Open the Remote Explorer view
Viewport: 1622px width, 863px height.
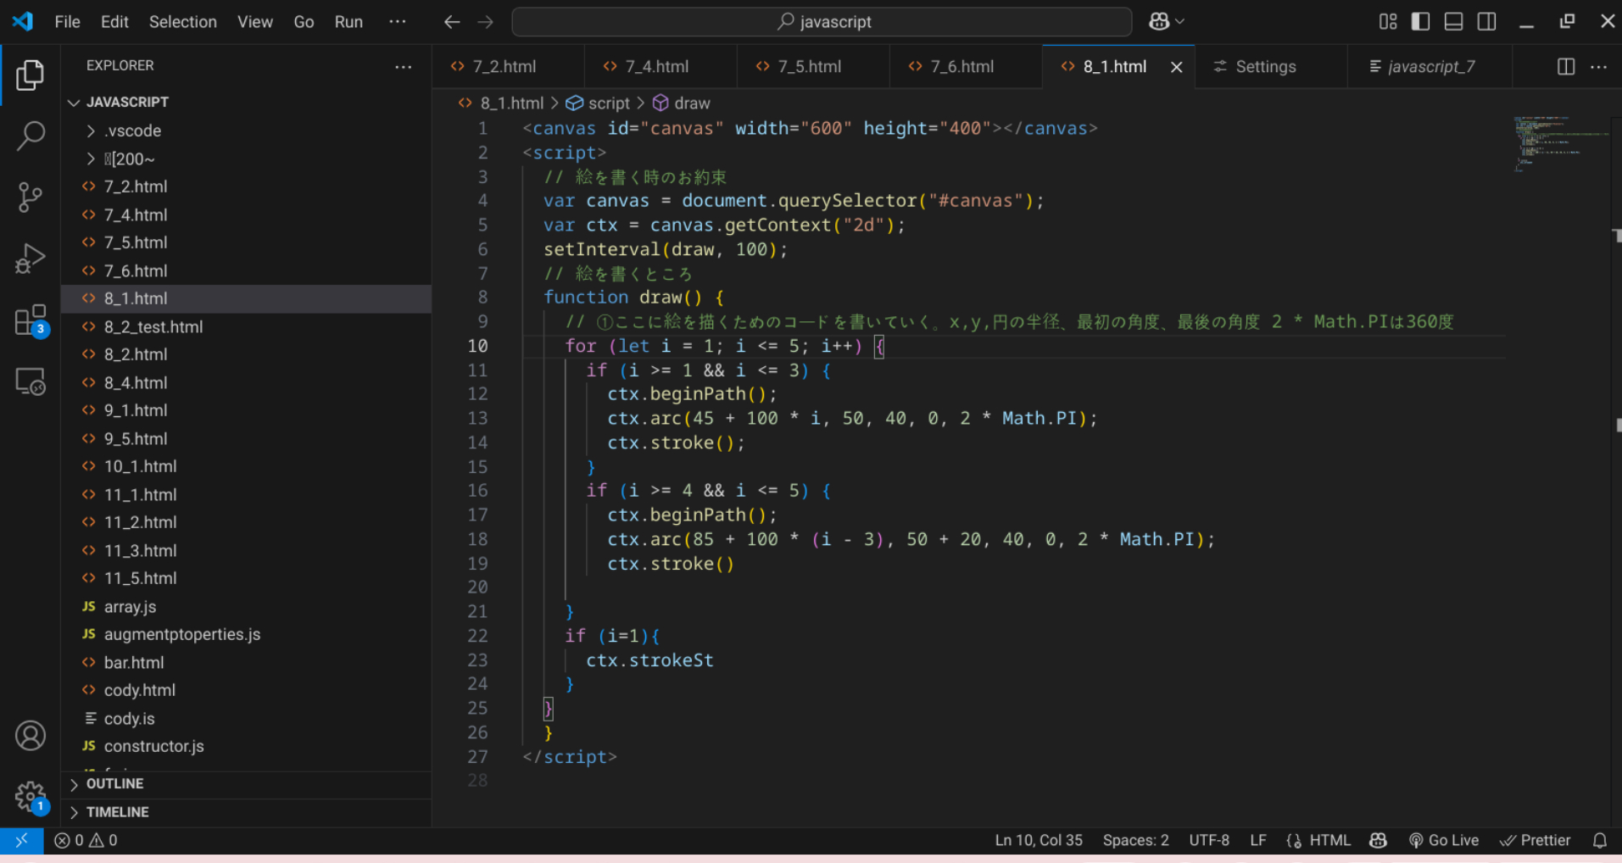click(x=31, y=382)
